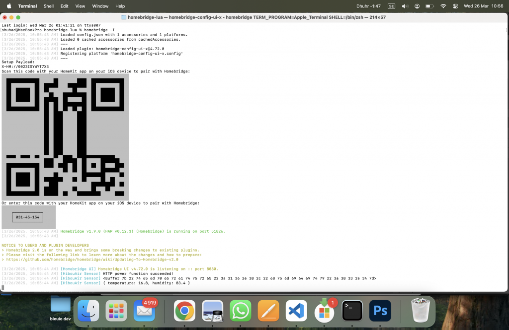Image resolution: width=509 pixels, height=330 pixels.
Task: Open the Terminal application menu
Action: tap(27, 6)
